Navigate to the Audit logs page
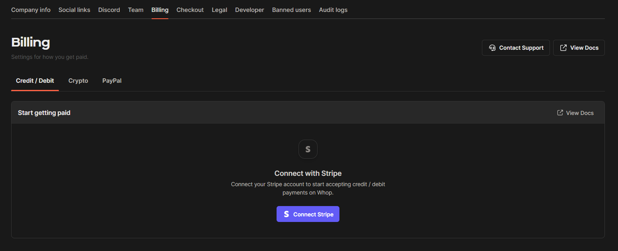Image resolution: width=618 pixels, height=251 pixels. coord(333,10)
